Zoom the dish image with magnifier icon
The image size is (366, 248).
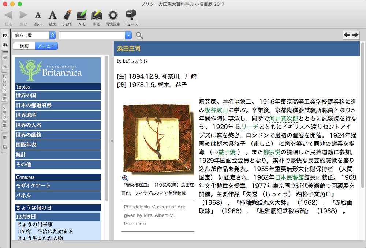[125, 178]
